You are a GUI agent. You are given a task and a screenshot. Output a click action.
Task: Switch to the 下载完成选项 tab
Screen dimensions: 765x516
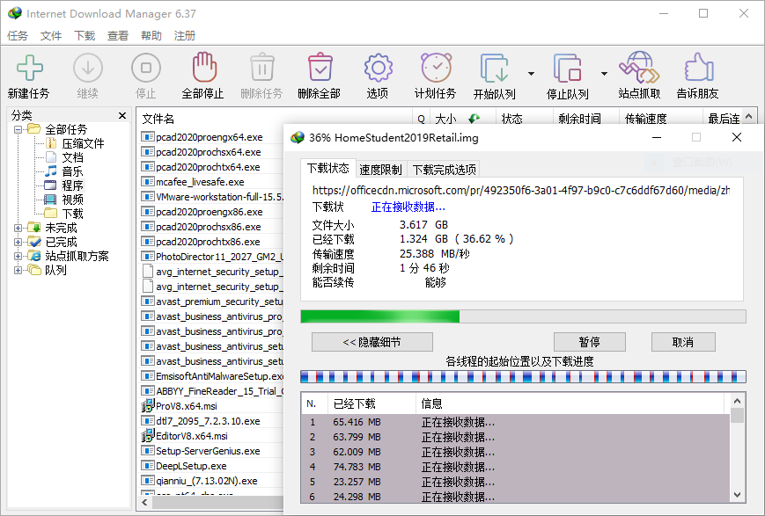pyautogui.click(x=445, y=170)
